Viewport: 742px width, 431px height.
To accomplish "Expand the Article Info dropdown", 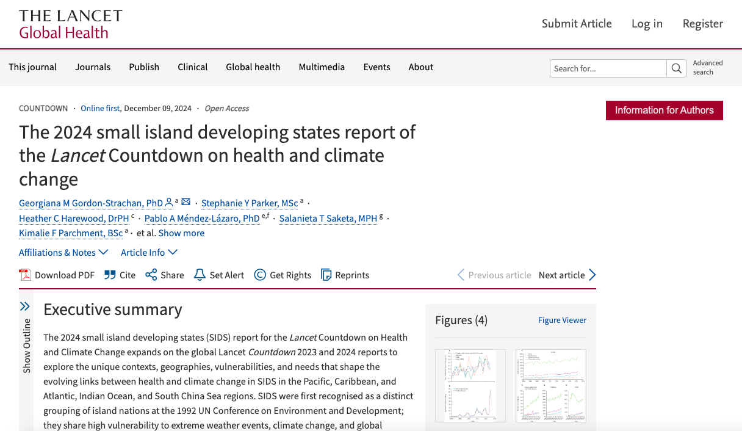I will point(149,252).
